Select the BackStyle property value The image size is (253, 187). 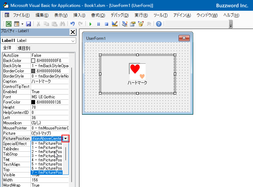tap(50, 66)
